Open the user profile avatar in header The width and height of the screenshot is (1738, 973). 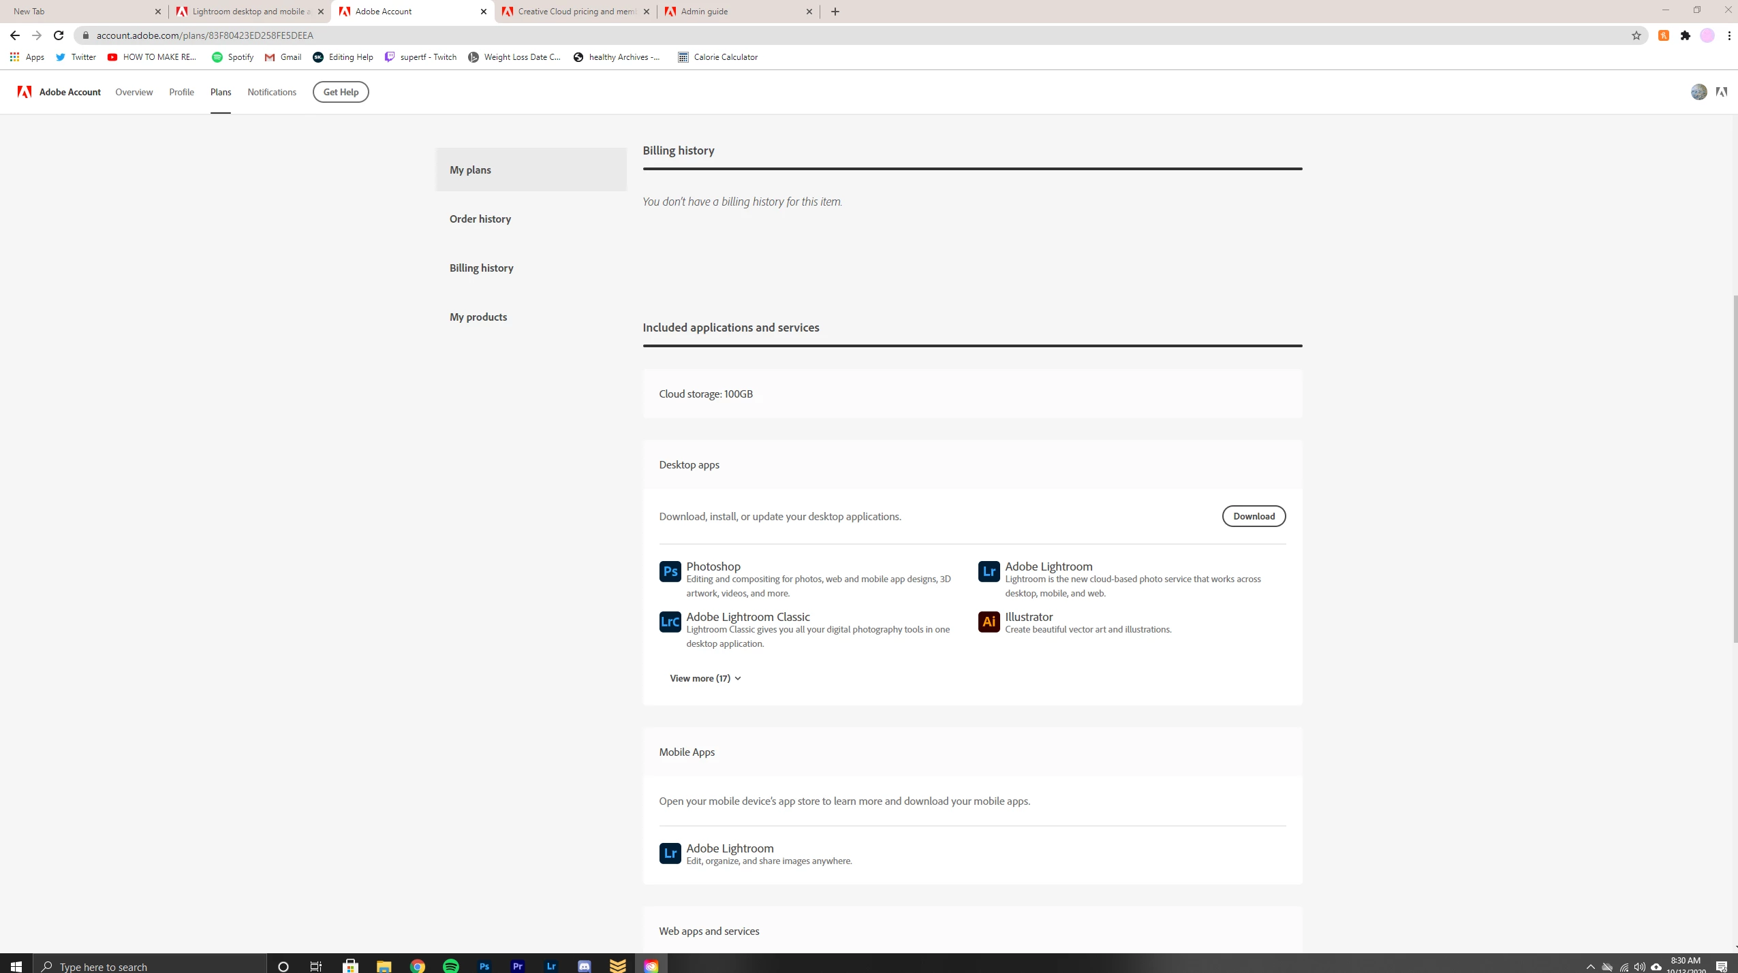[x=1698, y=92]
